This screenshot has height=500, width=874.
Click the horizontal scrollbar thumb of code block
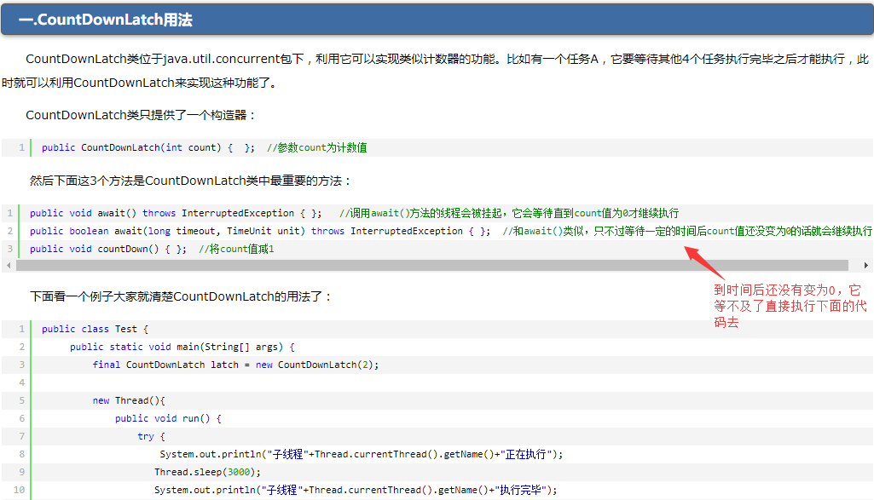coord(432,266)
